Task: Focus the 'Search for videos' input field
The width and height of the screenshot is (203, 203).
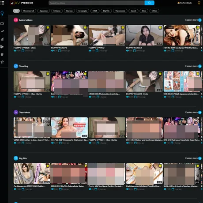Action: (x=97, y=3)
